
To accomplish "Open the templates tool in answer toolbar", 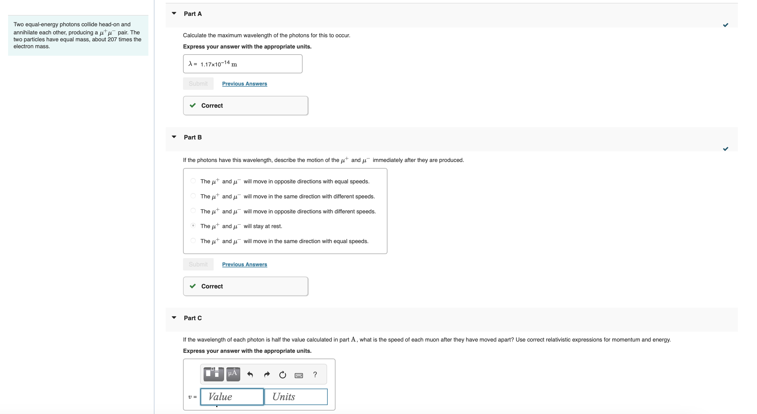I will (213, 374).
